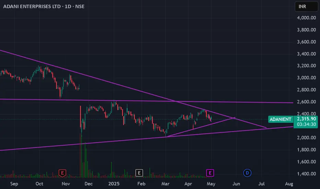Click the 03:34:30 countdown timer

[x=306, y=124]
